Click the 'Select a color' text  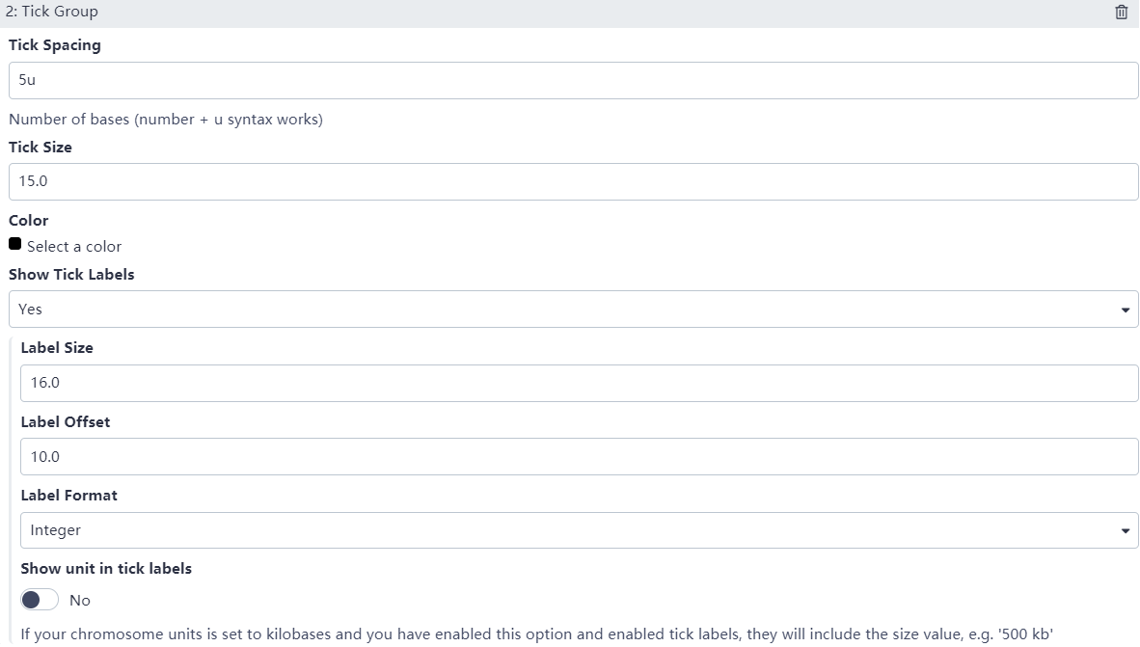coord(74,247)
